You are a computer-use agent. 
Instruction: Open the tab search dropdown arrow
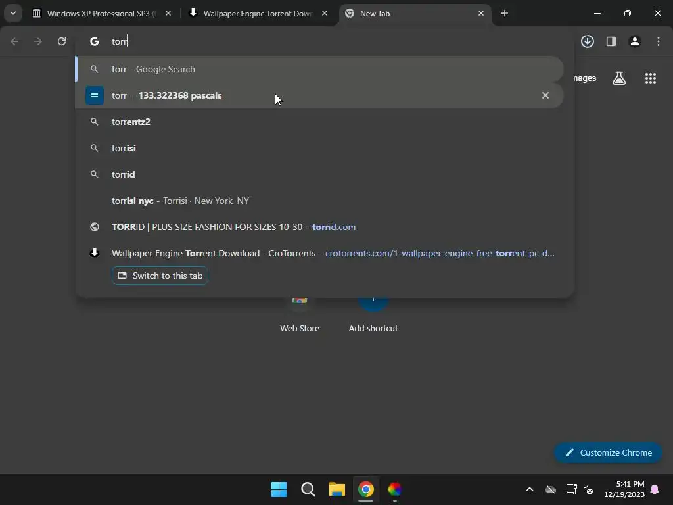pos(13,13)
